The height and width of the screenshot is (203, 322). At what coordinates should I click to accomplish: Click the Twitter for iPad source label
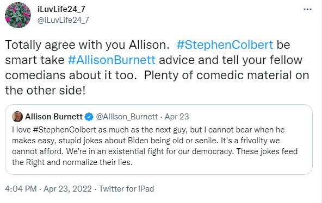click(127, 189)
